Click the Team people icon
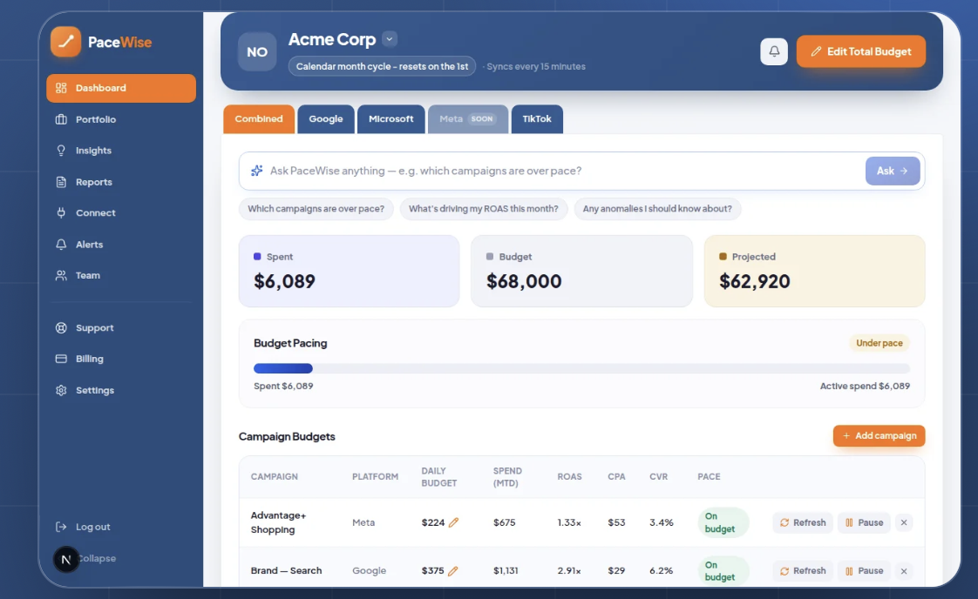This screenshot has height=599, width=978. click(x=61, y=275)
